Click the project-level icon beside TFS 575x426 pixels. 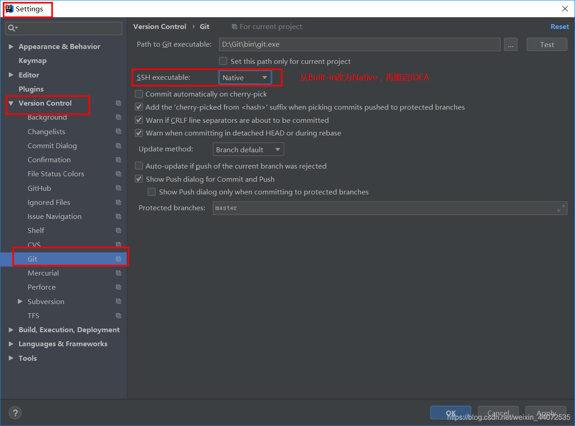[118, 316]
